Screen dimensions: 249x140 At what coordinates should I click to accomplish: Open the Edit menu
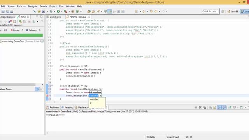click(x=3, y=6)
